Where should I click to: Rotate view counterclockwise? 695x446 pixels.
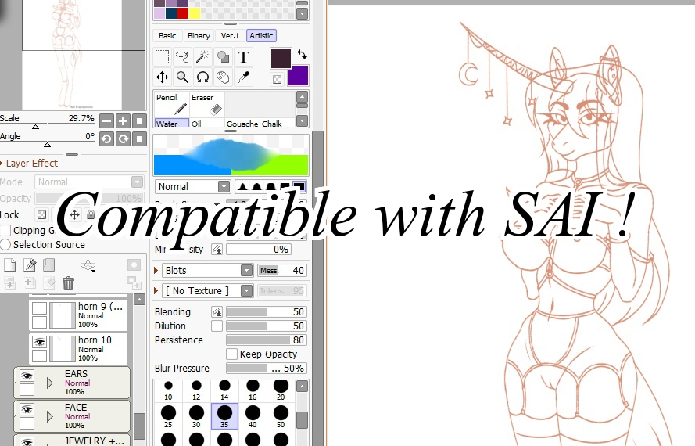106,139
